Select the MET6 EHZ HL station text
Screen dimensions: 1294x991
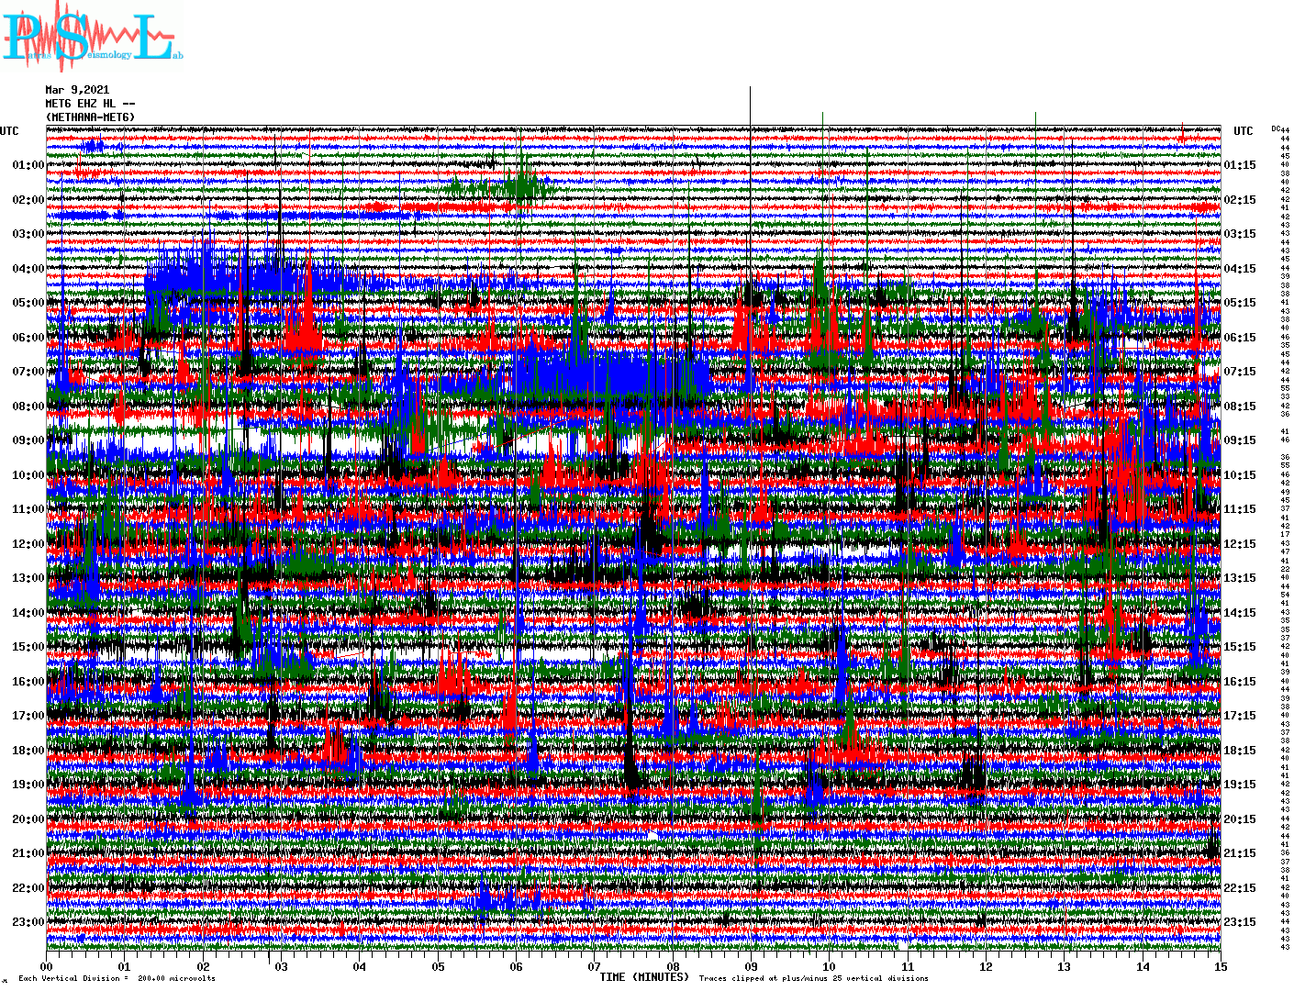[90, 104]
